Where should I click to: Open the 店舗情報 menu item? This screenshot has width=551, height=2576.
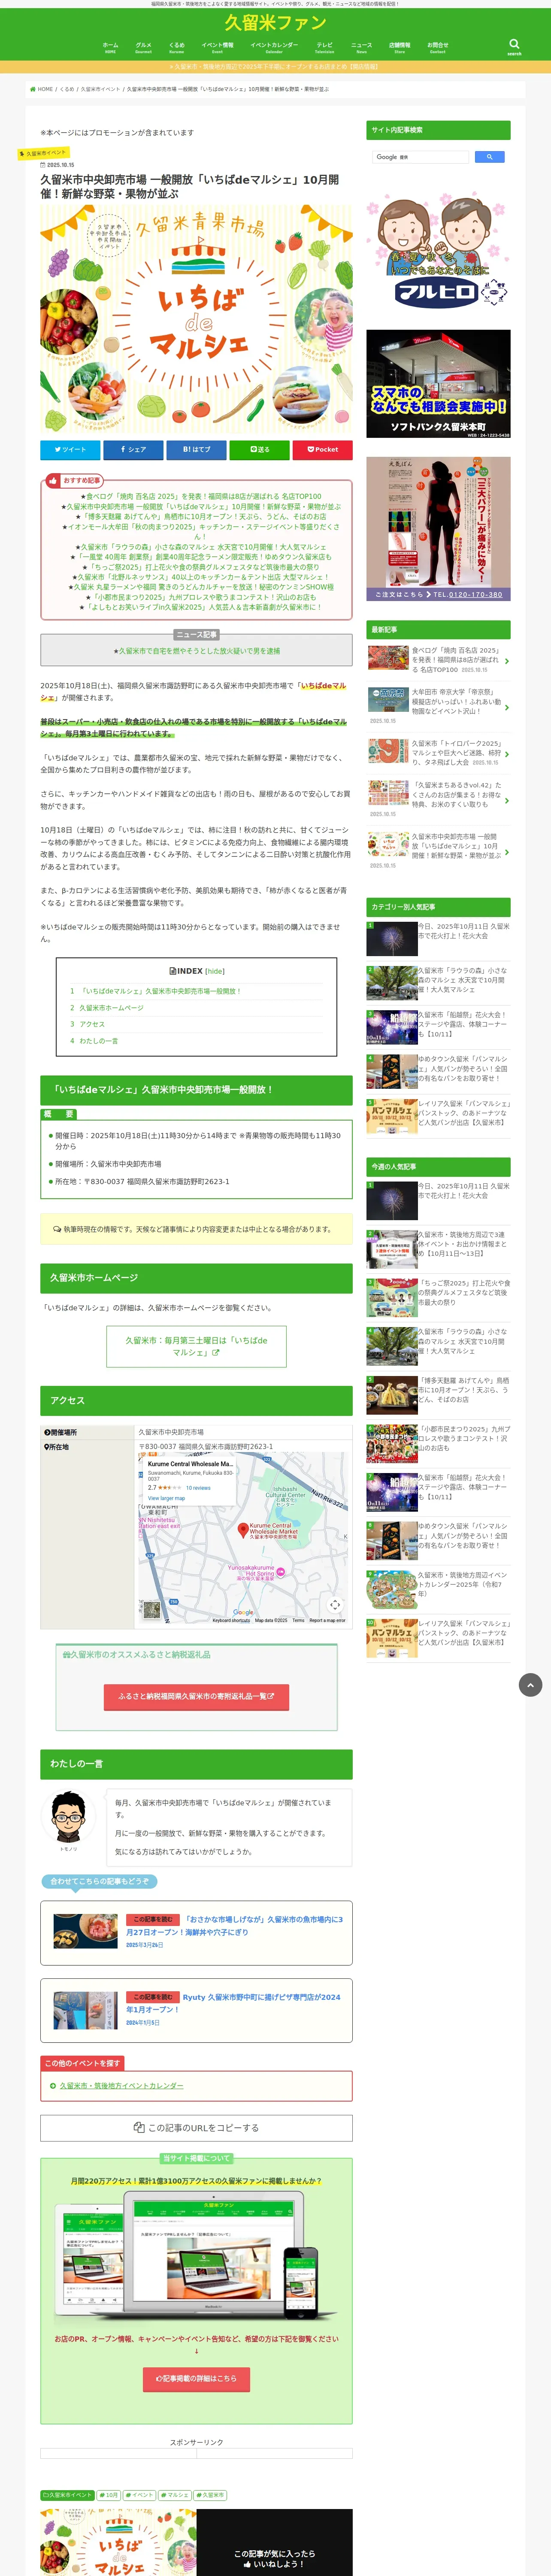(x=399, y=47)
